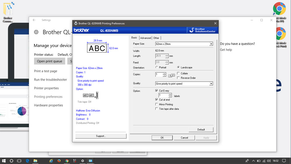This screenshot has height=164, width=291.
Task: Click the Settings gear icon next to Brother QL
Action: tap(36, 32)
